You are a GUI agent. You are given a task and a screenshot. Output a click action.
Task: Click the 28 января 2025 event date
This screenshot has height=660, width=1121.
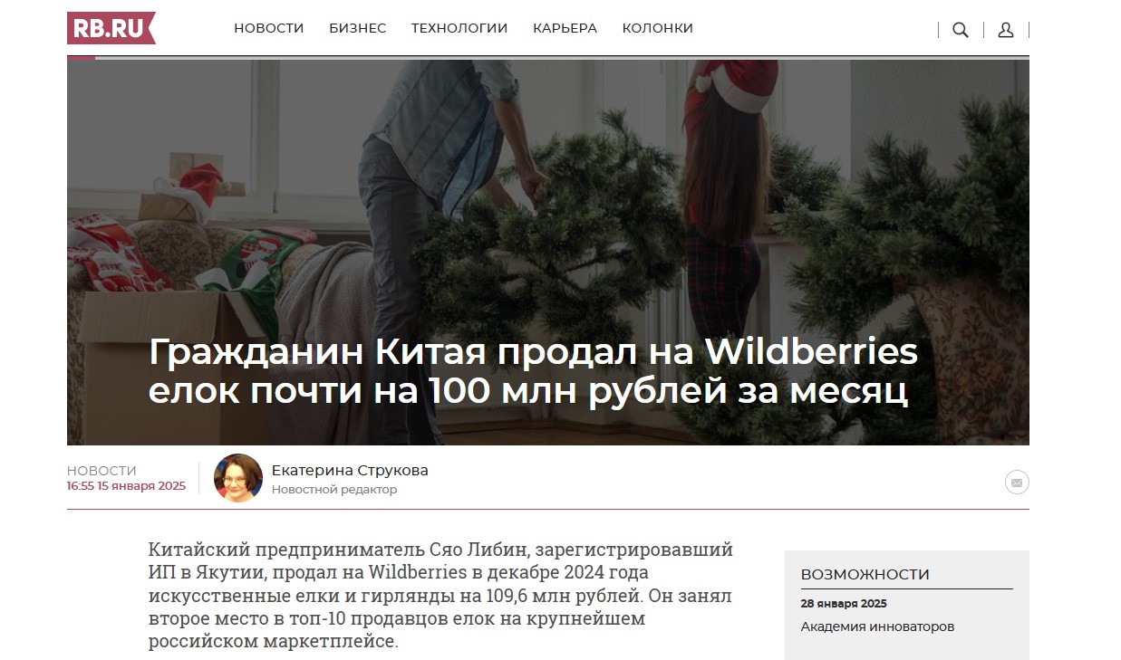(x=844, y=604)
